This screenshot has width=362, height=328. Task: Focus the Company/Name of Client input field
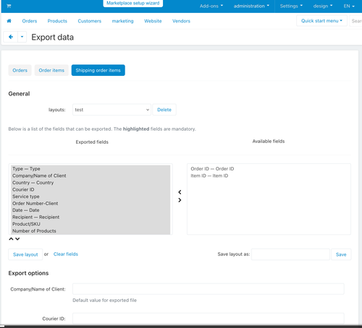pos(209,289)
